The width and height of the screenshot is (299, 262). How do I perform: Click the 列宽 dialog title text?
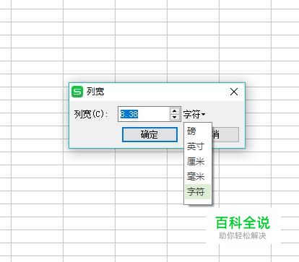(95, 92)
